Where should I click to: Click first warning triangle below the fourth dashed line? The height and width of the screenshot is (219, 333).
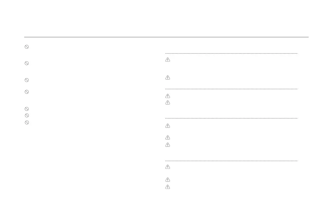point(168,167)
